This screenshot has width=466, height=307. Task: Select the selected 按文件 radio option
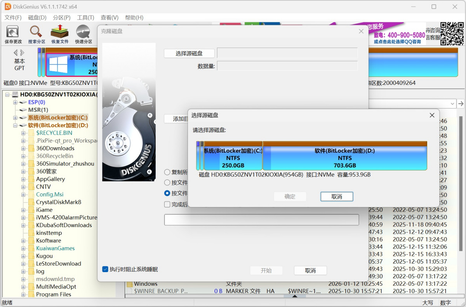[x=167, y=193]
